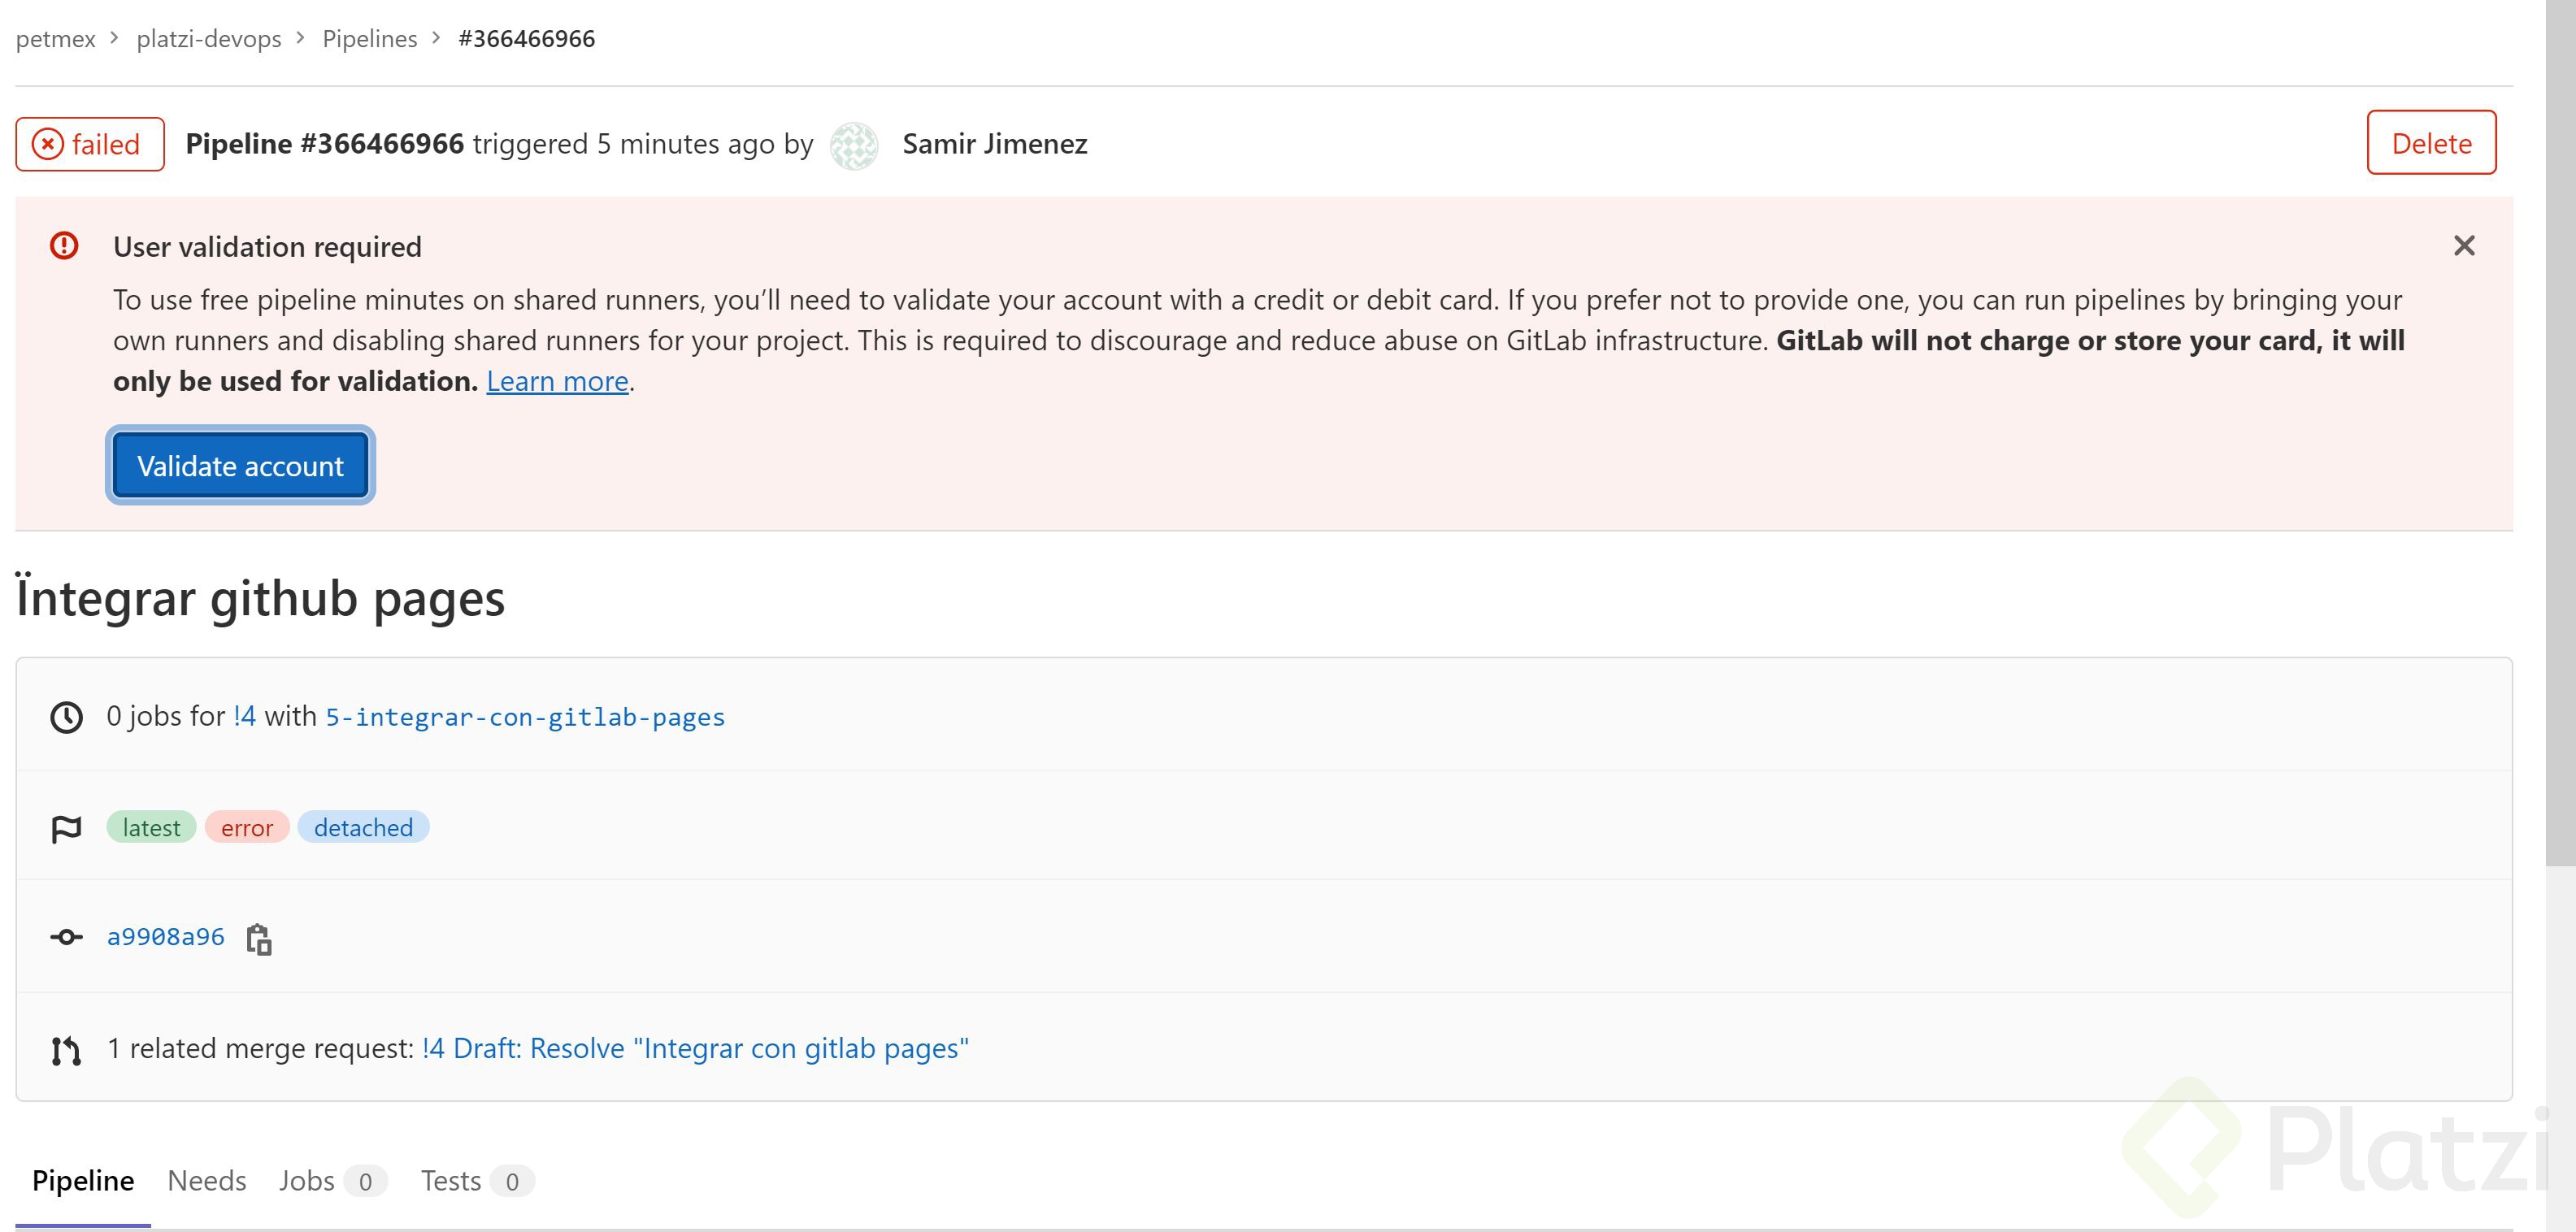Click the detached badge
This screenshot has height=1232, width=2576.
click(x=363, y=828)
